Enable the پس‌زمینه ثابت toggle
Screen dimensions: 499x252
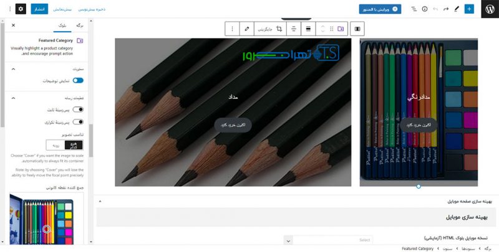(x=78, y=110)
